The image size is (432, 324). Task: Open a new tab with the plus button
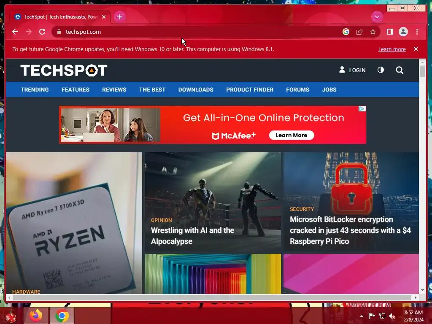tap(119, 17)
